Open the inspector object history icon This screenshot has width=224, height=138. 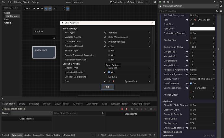click(221, 2)
